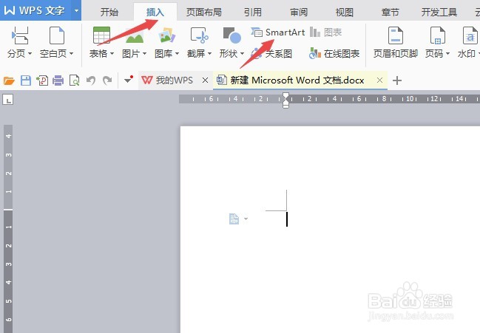Click the open folder icon
The image size is (480, 333).
9,81
